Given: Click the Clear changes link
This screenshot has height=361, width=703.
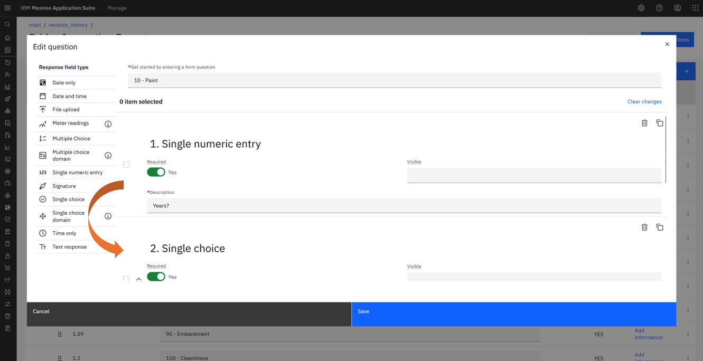Looking at the screenshot, I should click(x=644, y=101).
